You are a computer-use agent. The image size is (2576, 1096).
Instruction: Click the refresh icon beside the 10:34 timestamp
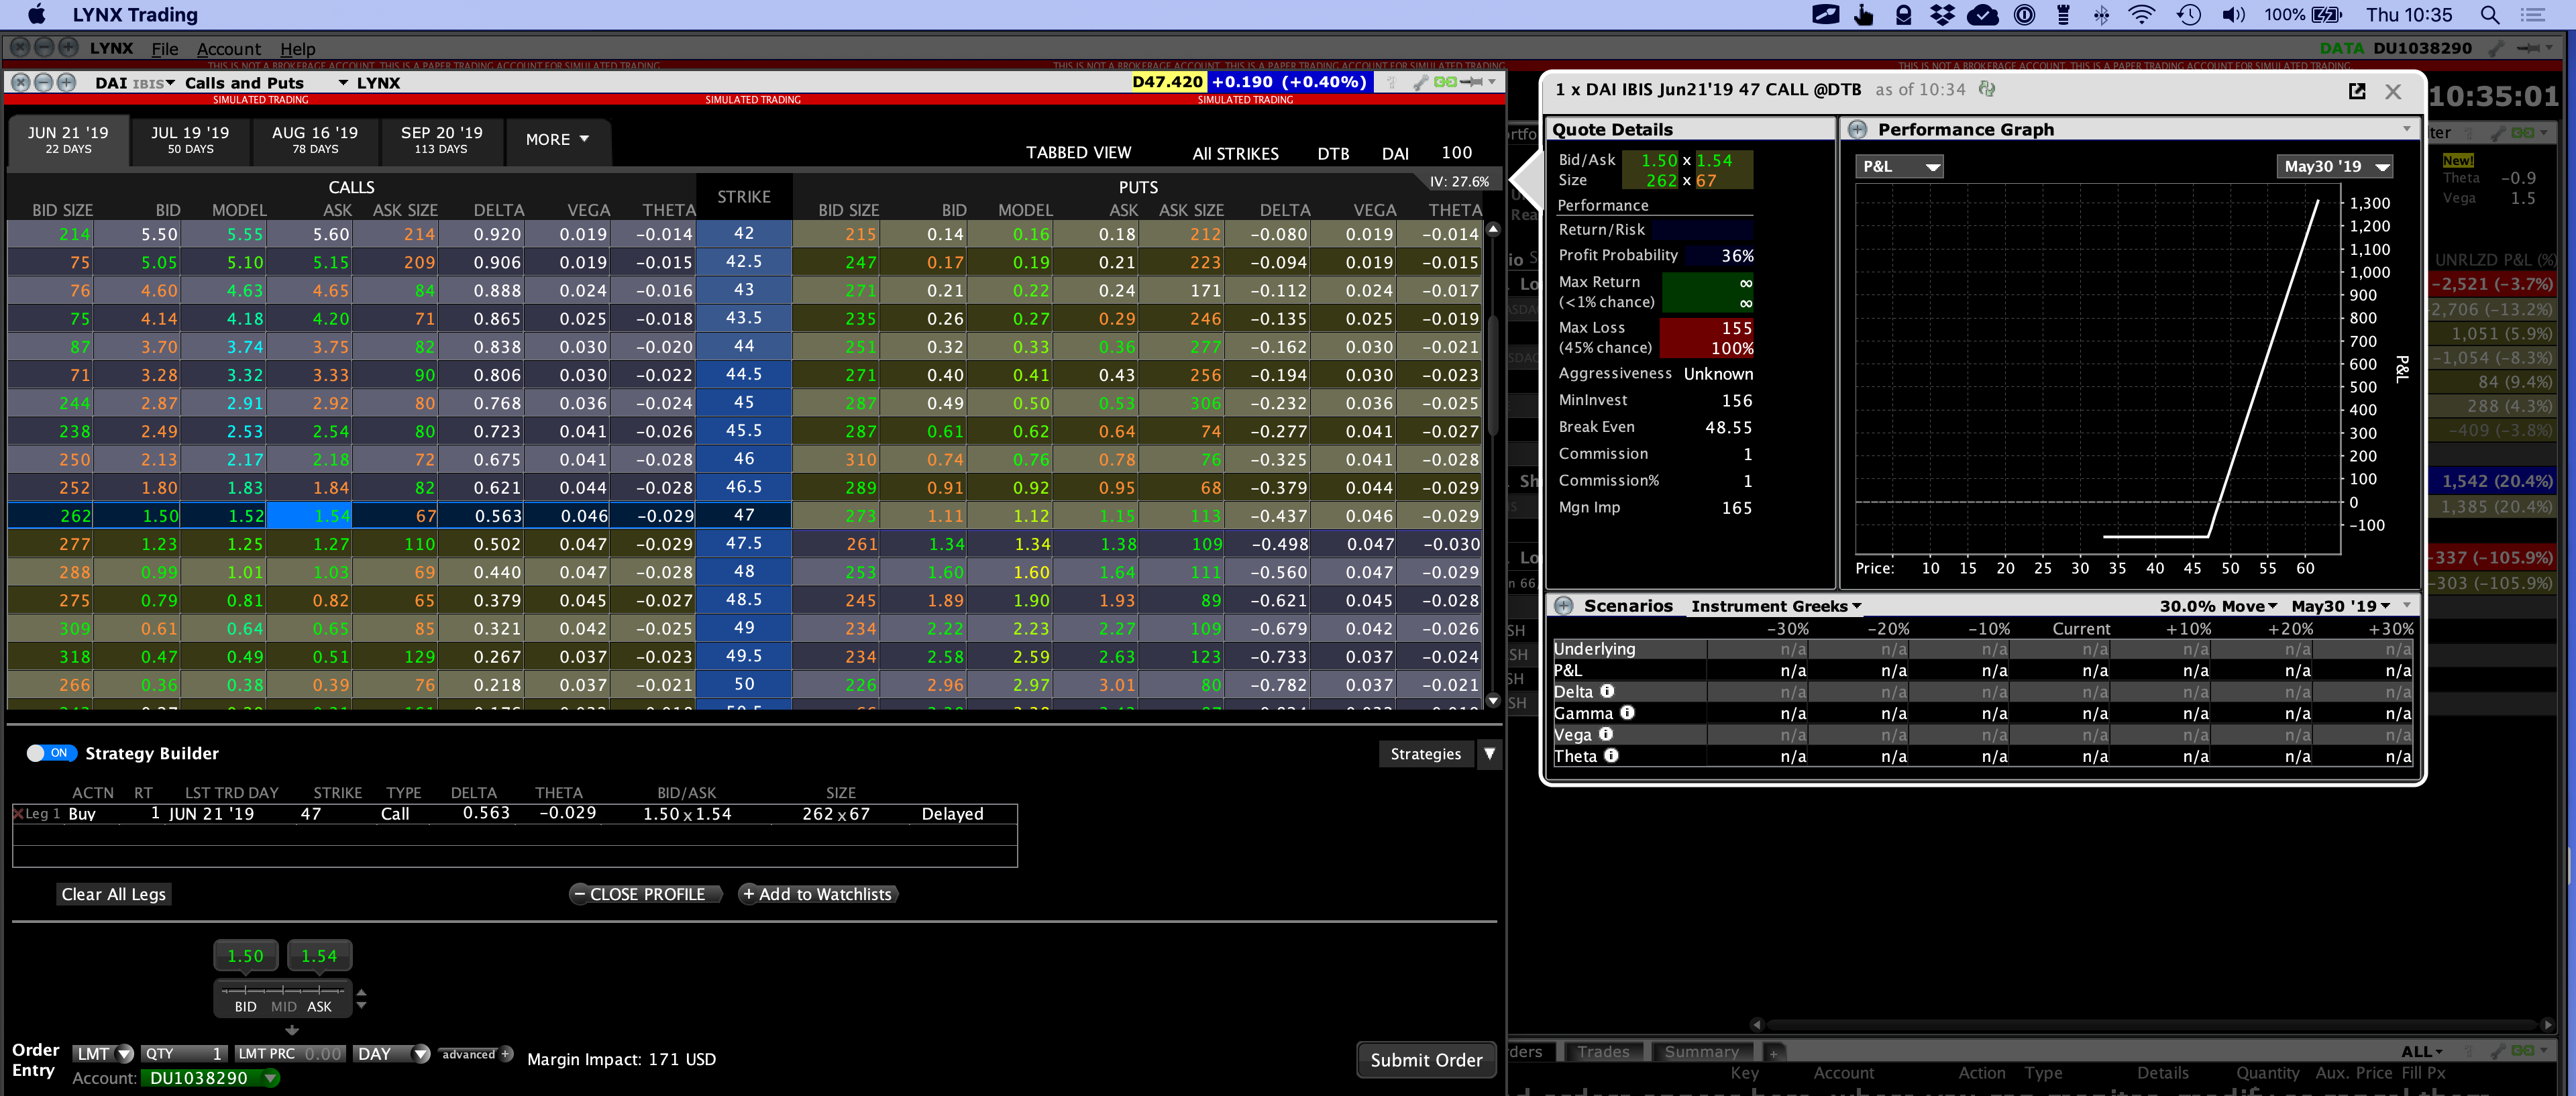point(1987,89)
